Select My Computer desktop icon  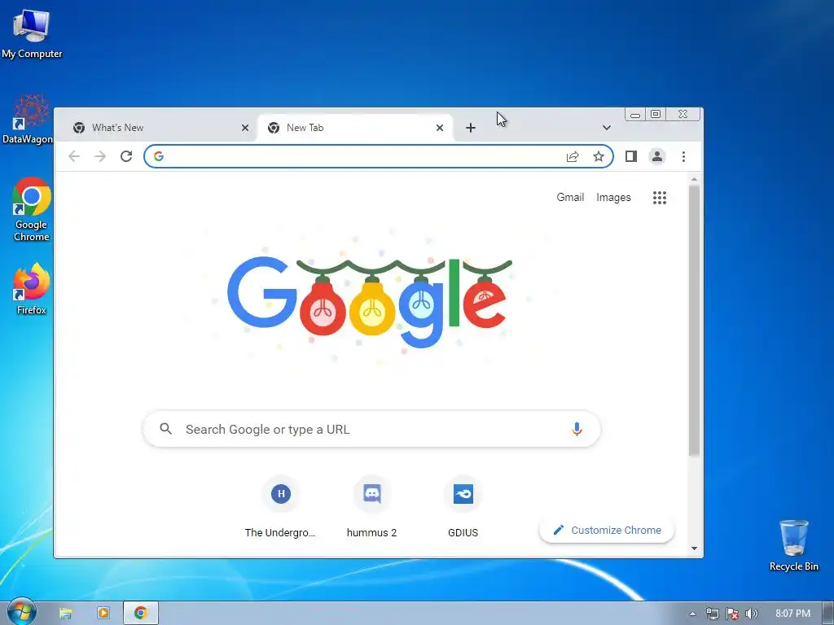click(32, 34)
